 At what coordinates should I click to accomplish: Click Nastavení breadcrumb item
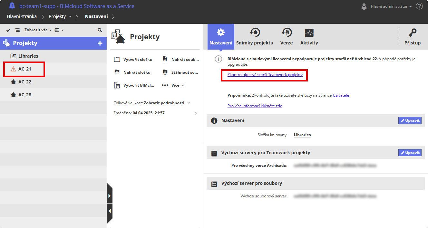click(x=96, y=16)
